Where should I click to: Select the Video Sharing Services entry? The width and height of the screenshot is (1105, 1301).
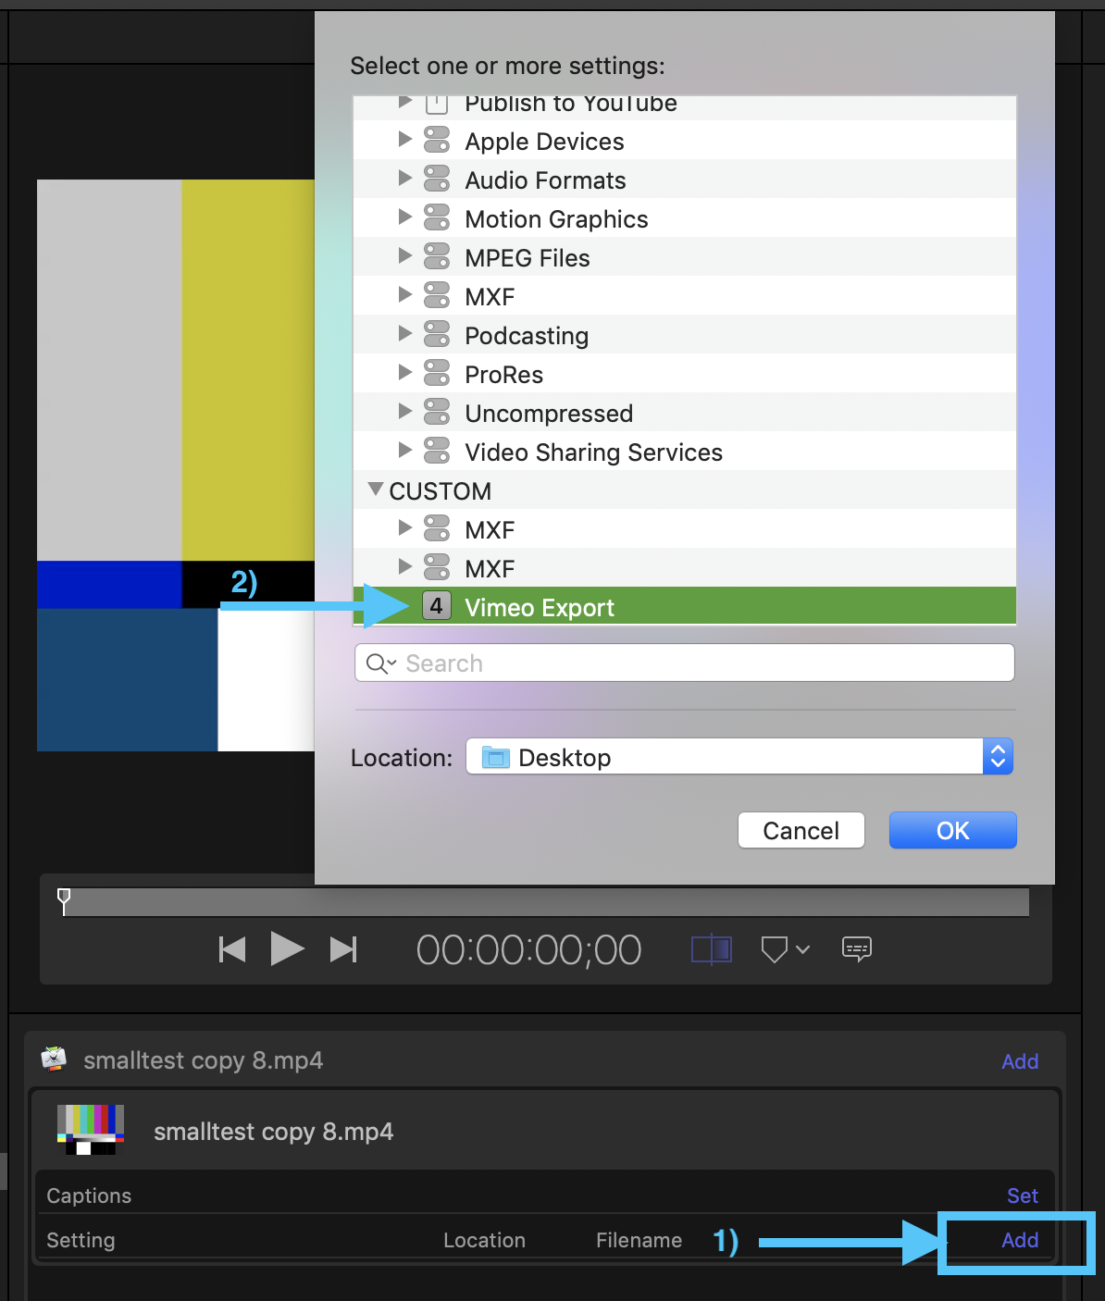[x=593, y=452]
